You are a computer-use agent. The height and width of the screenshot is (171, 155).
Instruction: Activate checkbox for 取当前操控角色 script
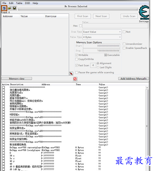4,144
